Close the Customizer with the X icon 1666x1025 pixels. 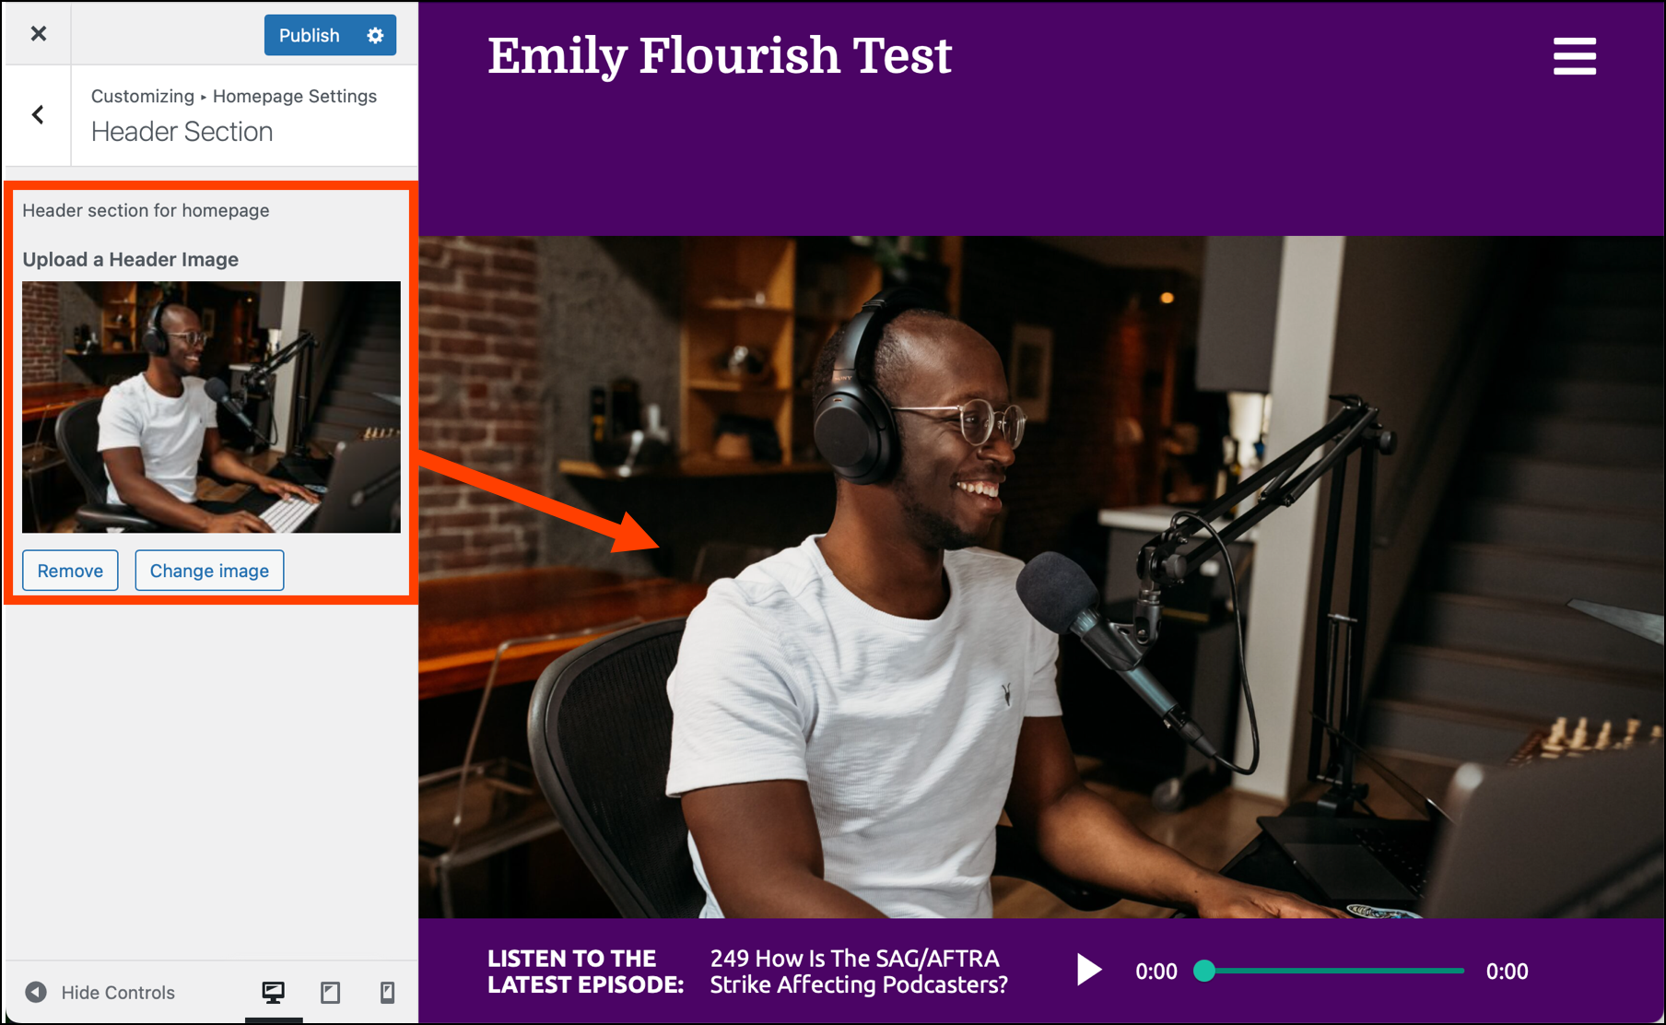pos(38,34)
